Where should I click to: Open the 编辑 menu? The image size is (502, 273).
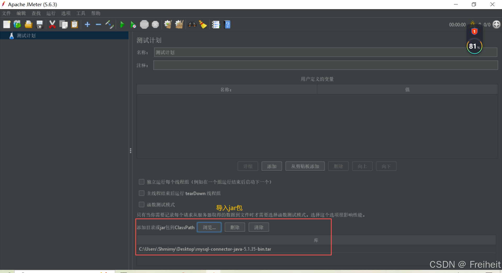coord(21,13)
